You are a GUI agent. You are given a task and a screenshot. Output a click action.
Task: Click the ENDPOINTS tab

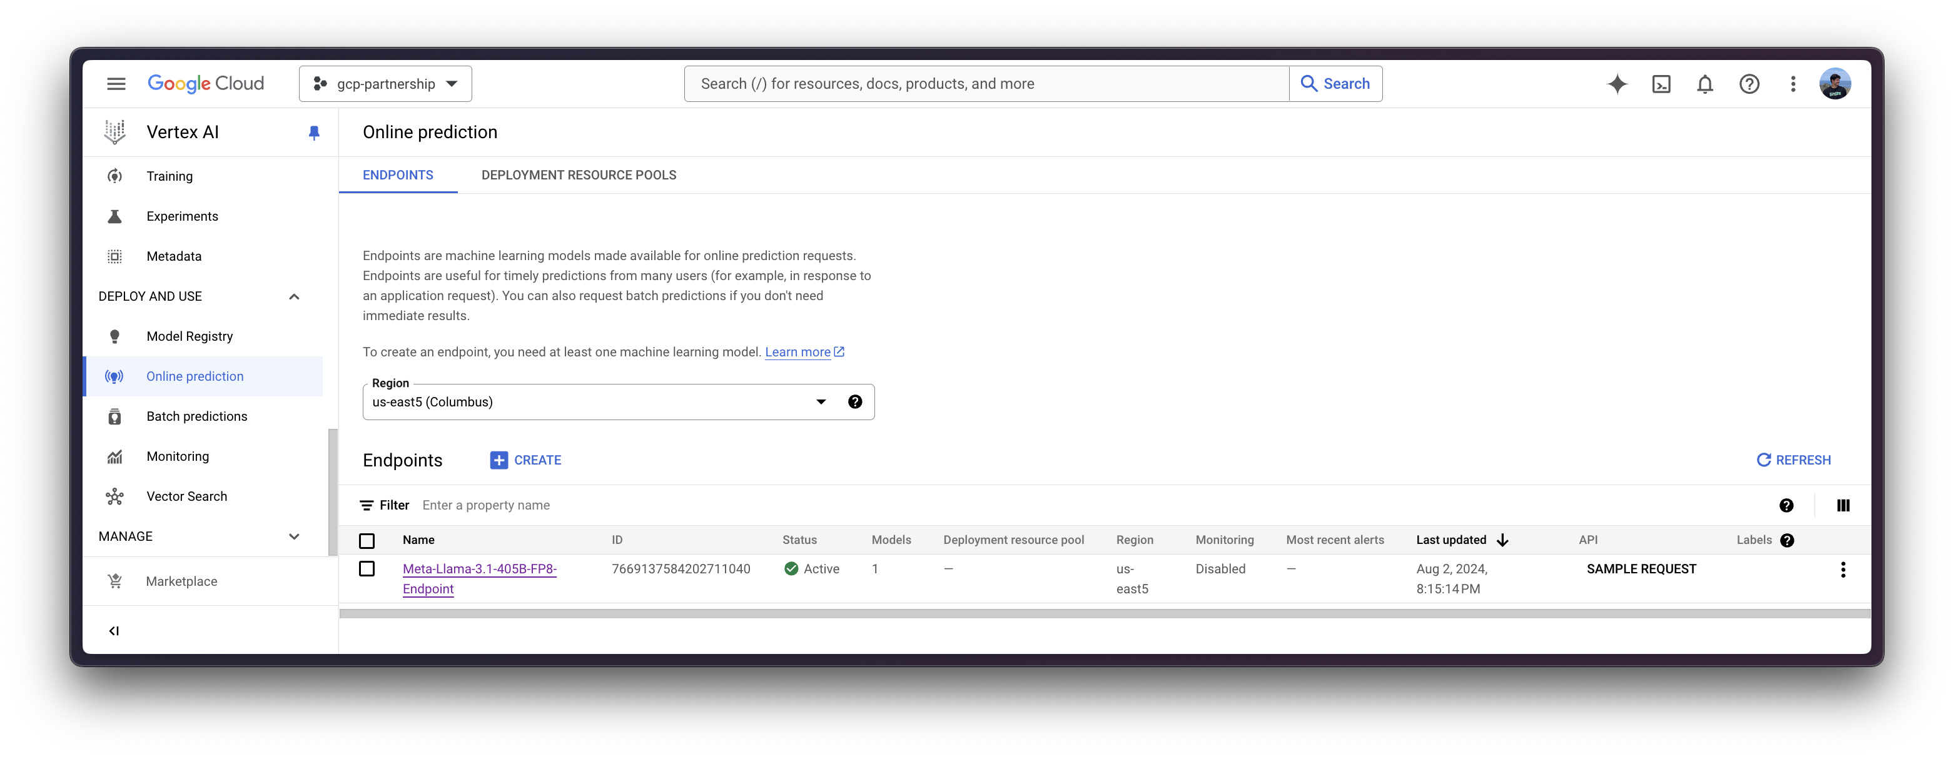pyautogui.click(x=398, y=174)
